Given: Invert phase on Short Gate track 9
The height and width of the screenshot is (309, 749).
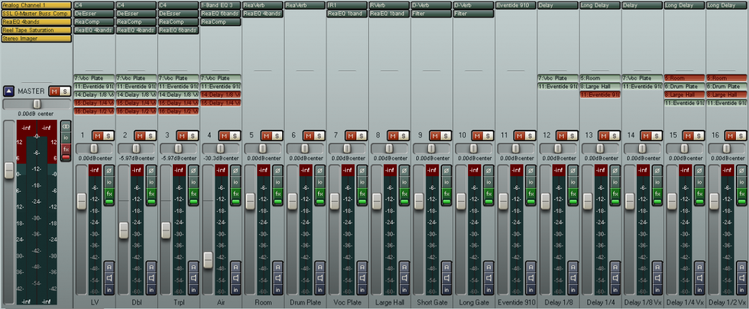Looking at the screenshot, I should click(x=446, y=171).
